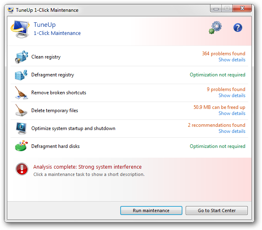Show details for Clean registry problems
262x230 pixels.
[232, 60]
